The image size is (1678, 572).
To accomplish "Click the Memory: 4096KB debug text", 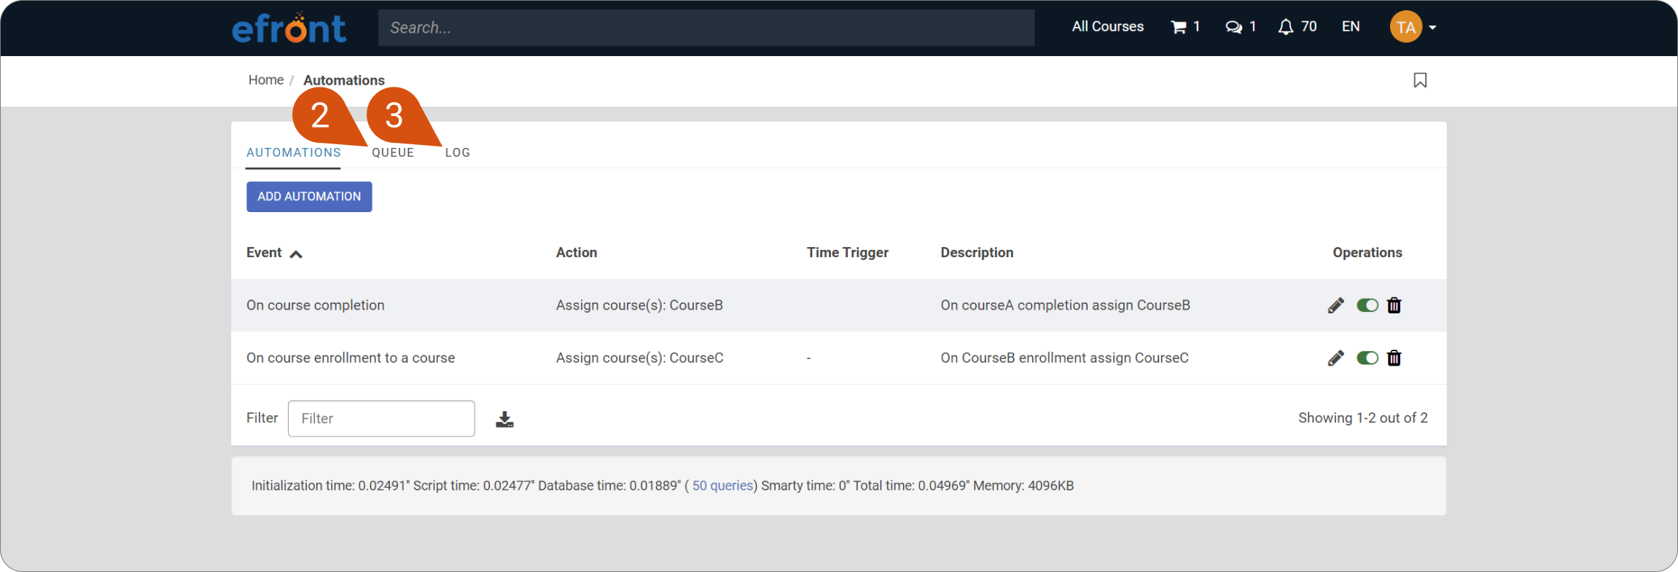I will (x=1023, y=486).
